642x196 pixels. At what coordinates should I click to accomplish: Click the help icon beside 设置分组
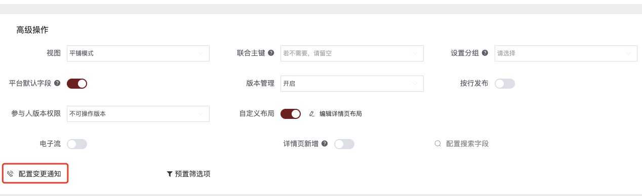(485, 53)
